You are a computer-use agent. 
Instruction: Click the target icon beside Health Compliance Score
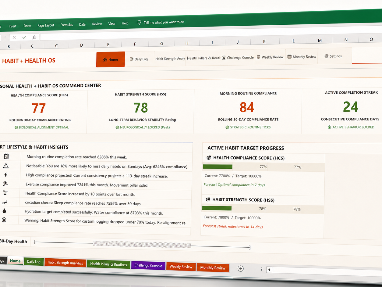[209, 158]
